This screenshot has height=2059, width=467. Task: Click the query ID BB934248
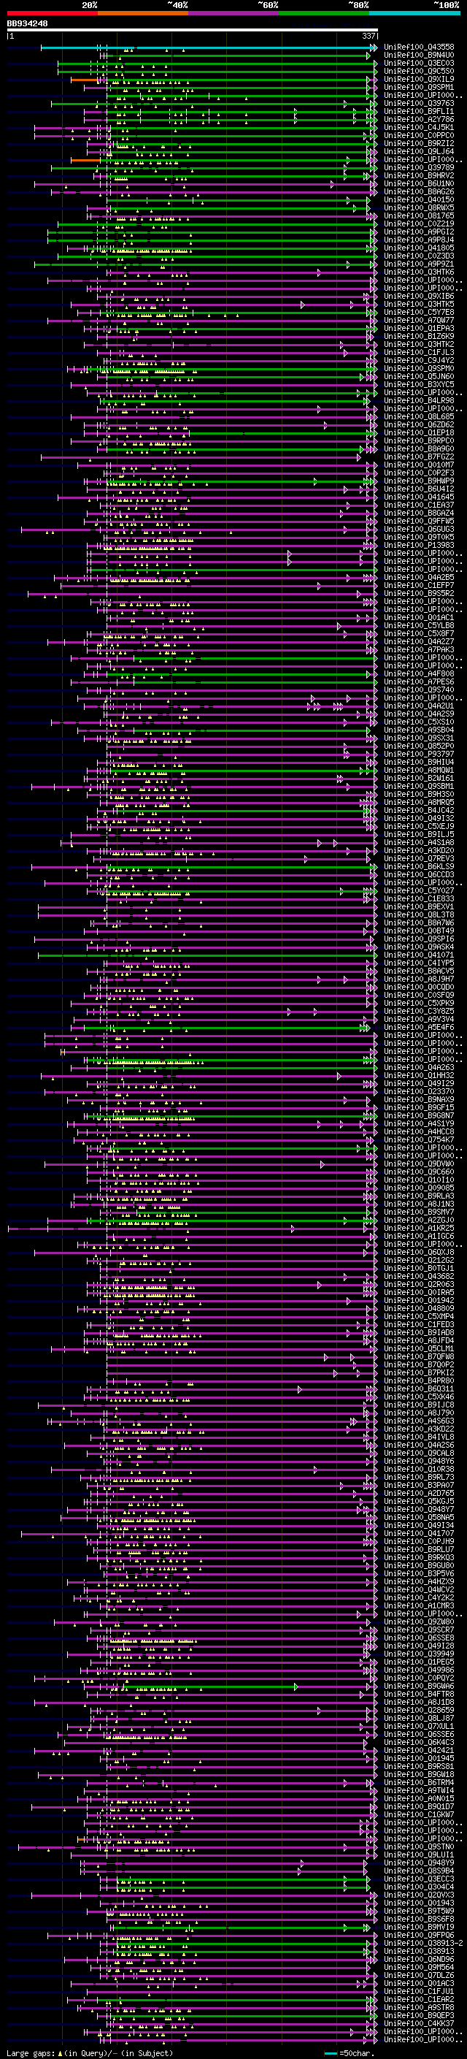pyautogui.click(x=27, y=24)
